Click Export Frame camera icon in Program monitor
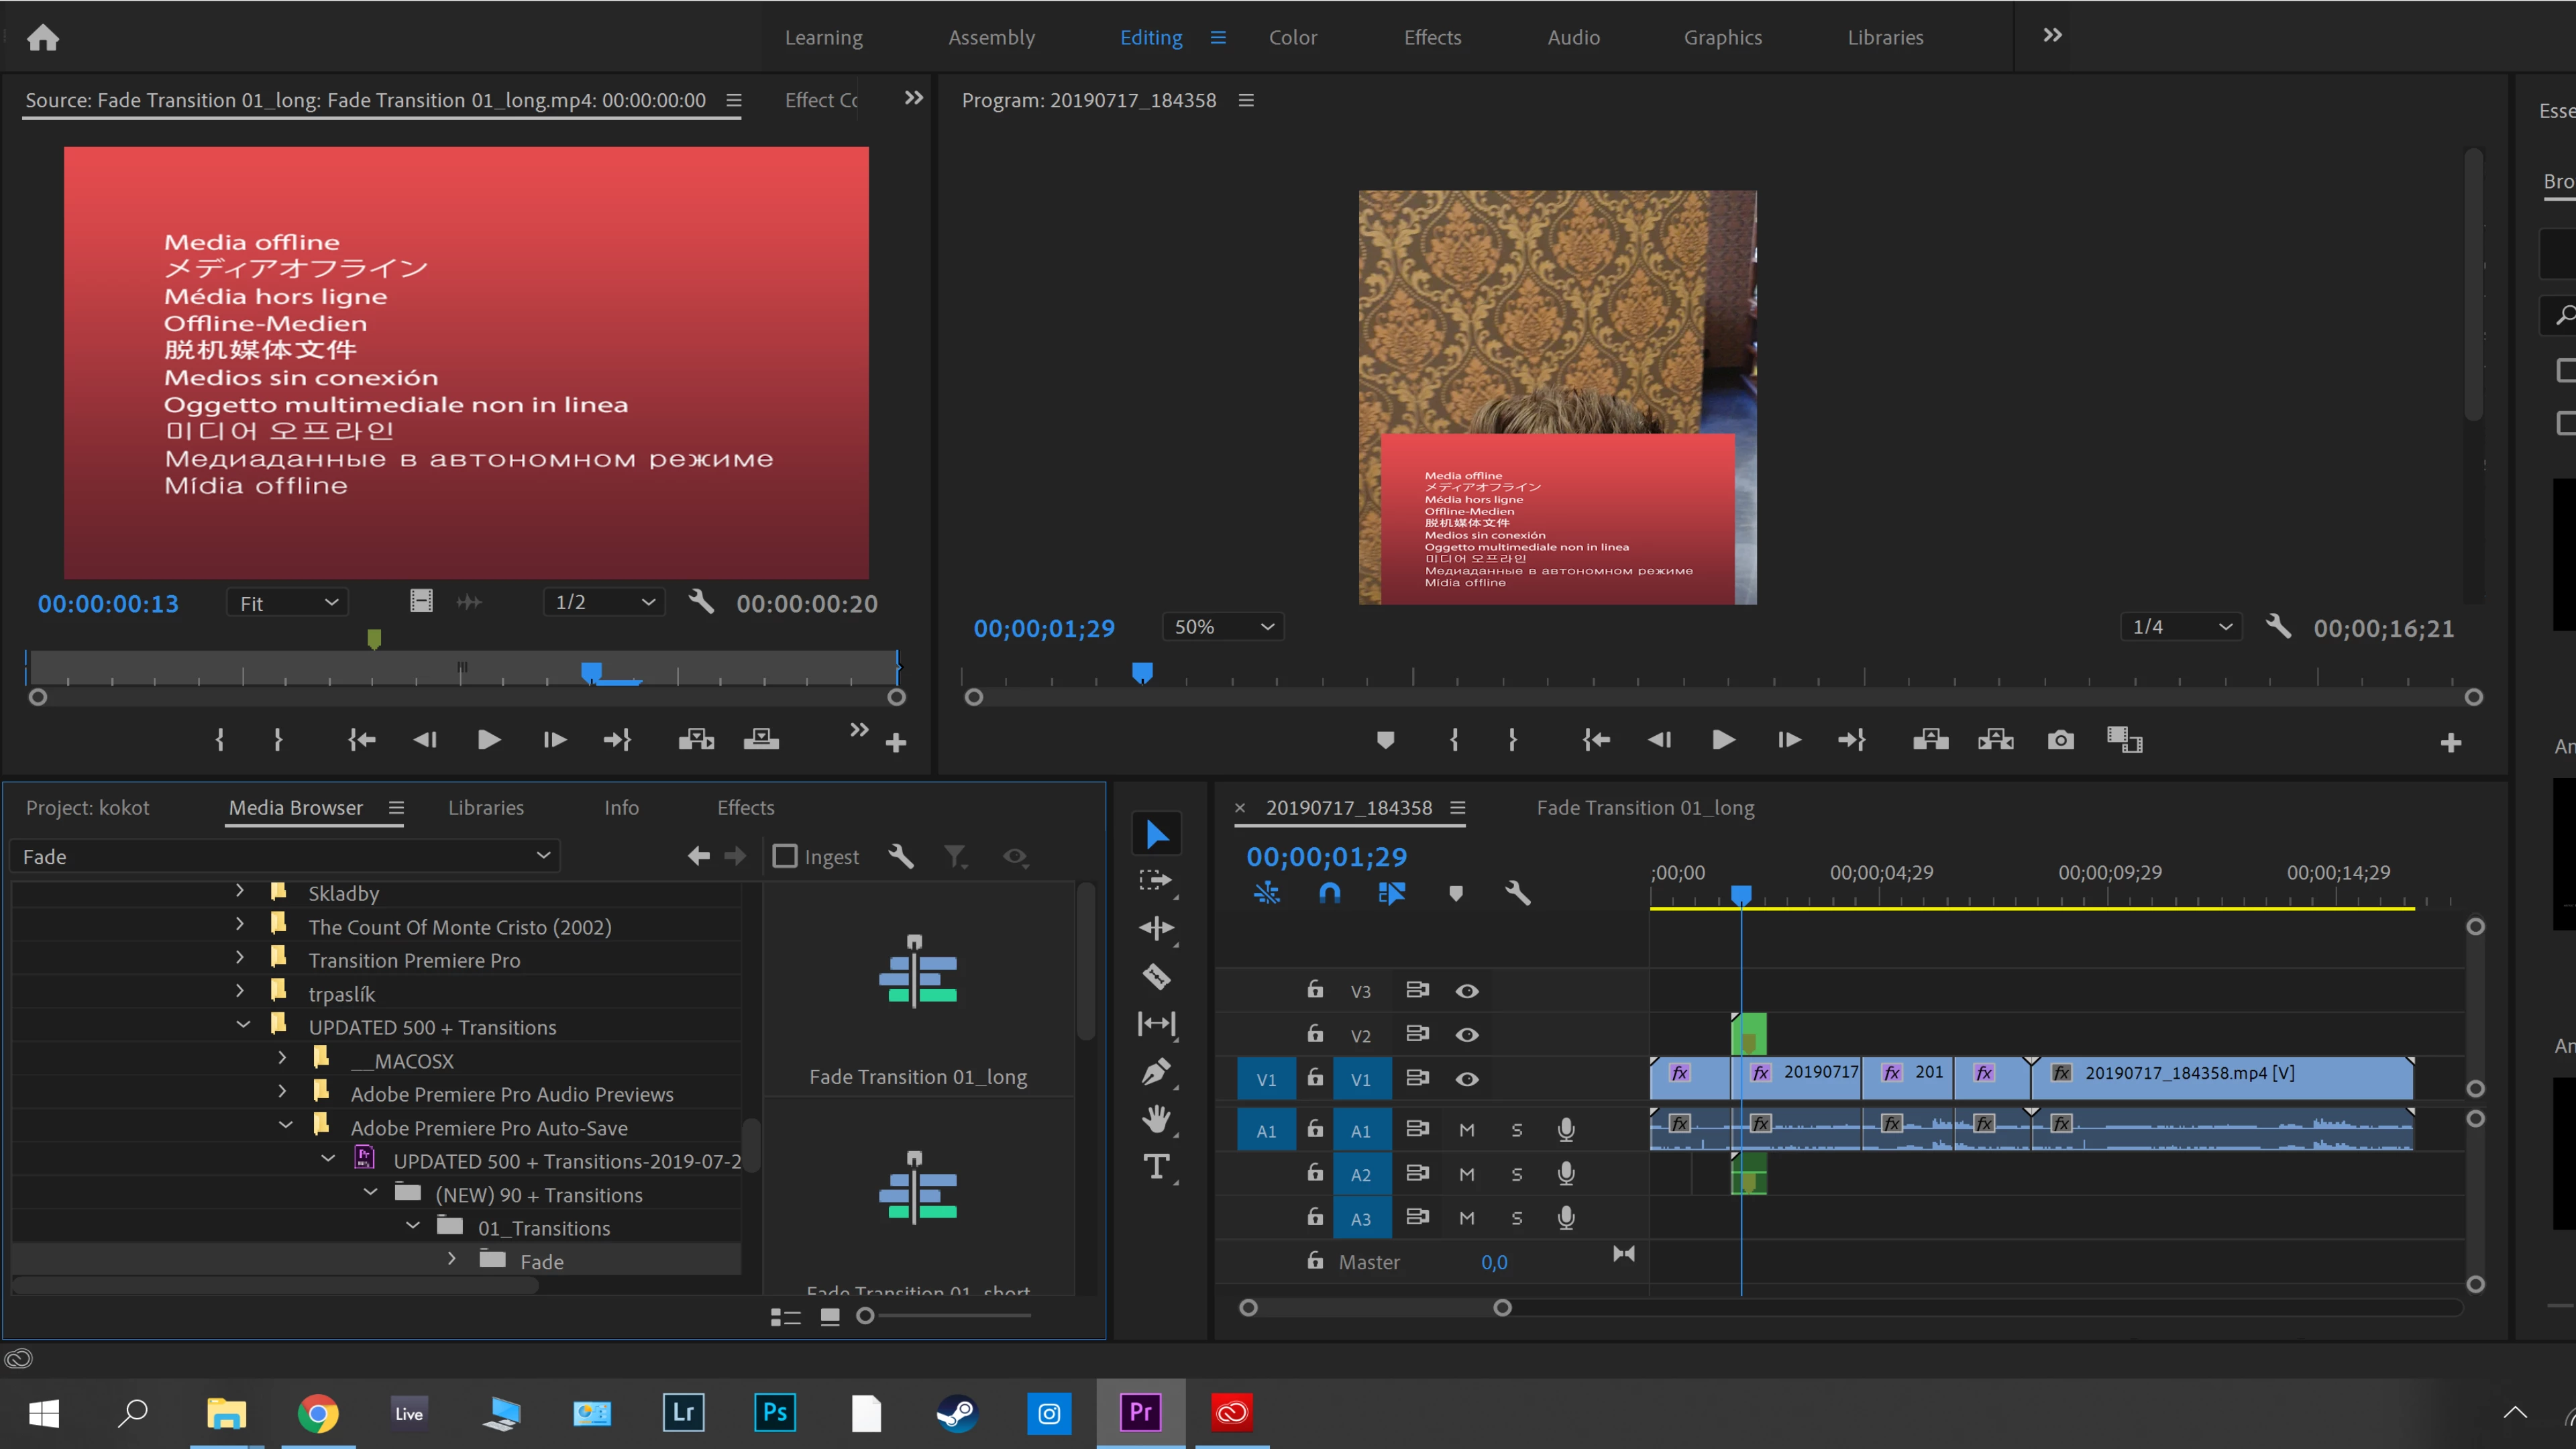This screenshot has width=2576, height=1449. [x=2060, y=740]
